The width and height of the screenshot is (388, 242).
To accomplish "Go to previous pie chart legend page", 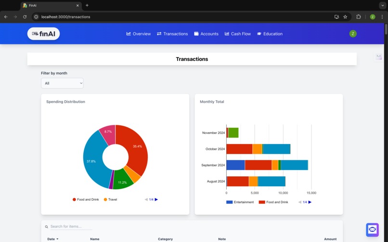I will [x=146, y=200].
